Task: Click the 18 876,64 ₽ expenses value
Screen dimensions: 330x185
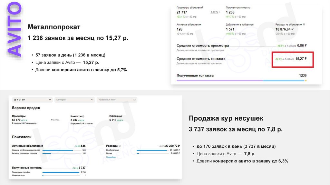Action: (284, 29)
